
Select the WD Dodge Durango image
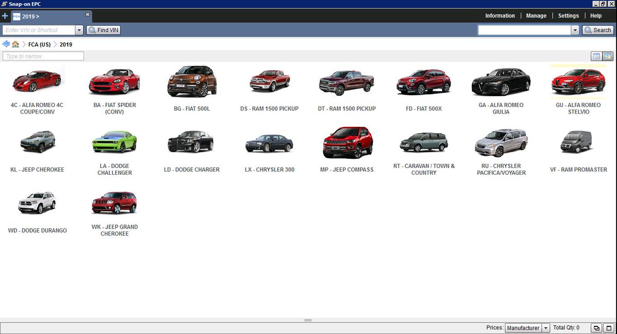(37, 203)
